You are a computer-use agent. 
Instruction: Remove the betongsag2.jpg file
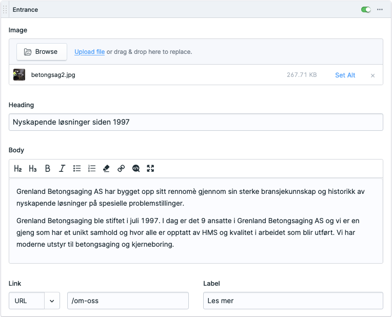[x=373, y=75]
